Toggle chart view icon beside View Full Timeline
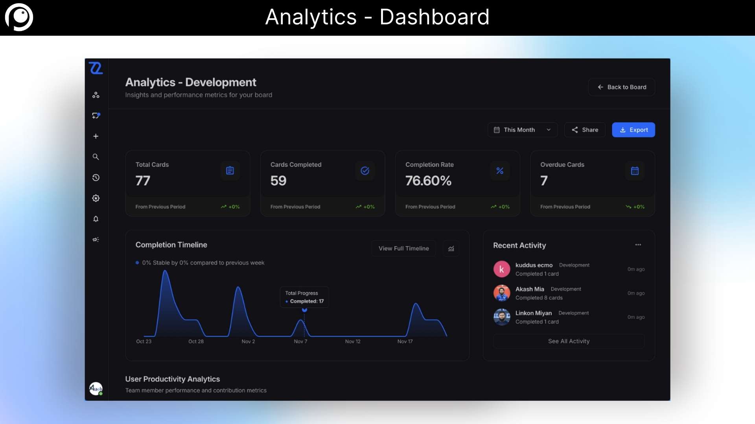Screen dimensions: 755x424 click(x=451, y=249)
